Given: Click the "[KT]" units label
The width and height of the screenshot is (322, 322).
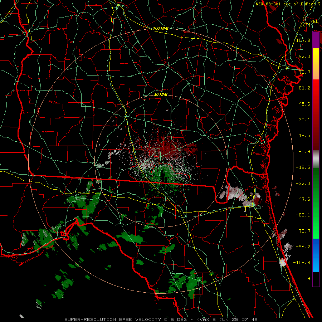Looking at the screenshot, I should [x=306, y=25].
